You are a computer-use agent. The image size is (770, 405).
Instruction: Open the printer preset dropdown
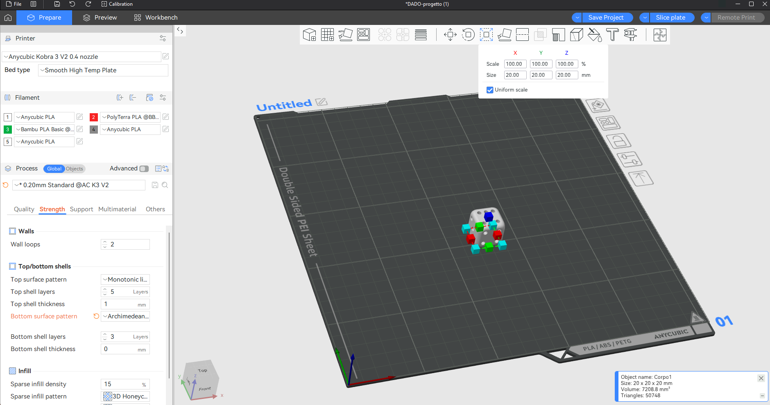82,57
